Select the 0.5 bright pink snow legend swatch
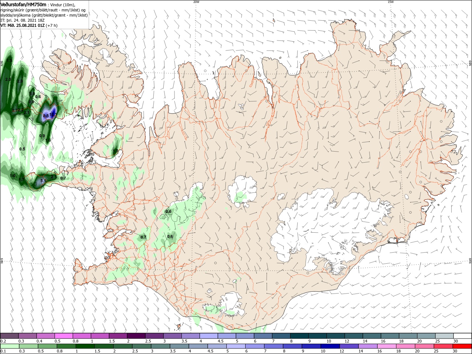Image resolution: width=472 pixels, height=354 pixels. click(x=64, y=336)
